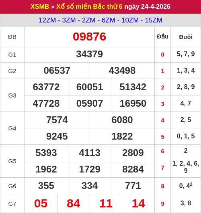Image resolution: width=201 pixels, height=213 pixels.
Task: Select the G4 number 6080
Action: [x=122, y=120]
